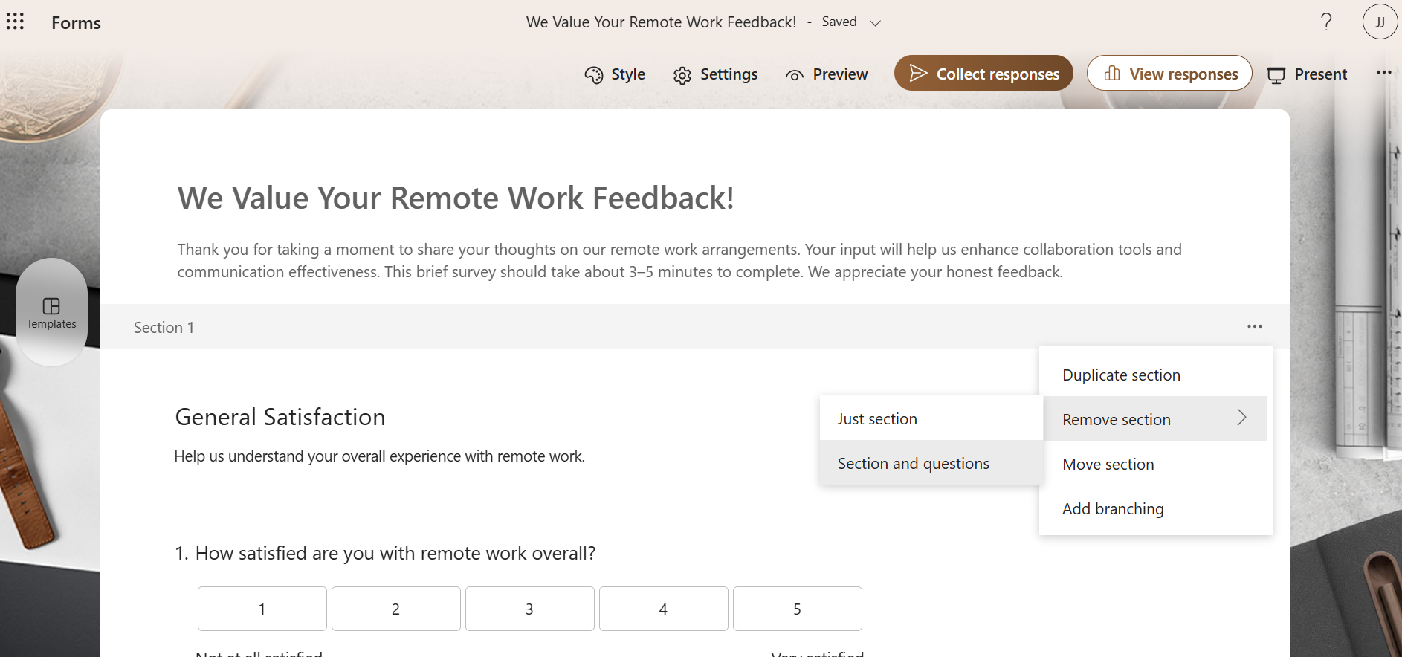Pick rating 2
The height and width of the screenshot is (657, 1402).
point(395,609)
